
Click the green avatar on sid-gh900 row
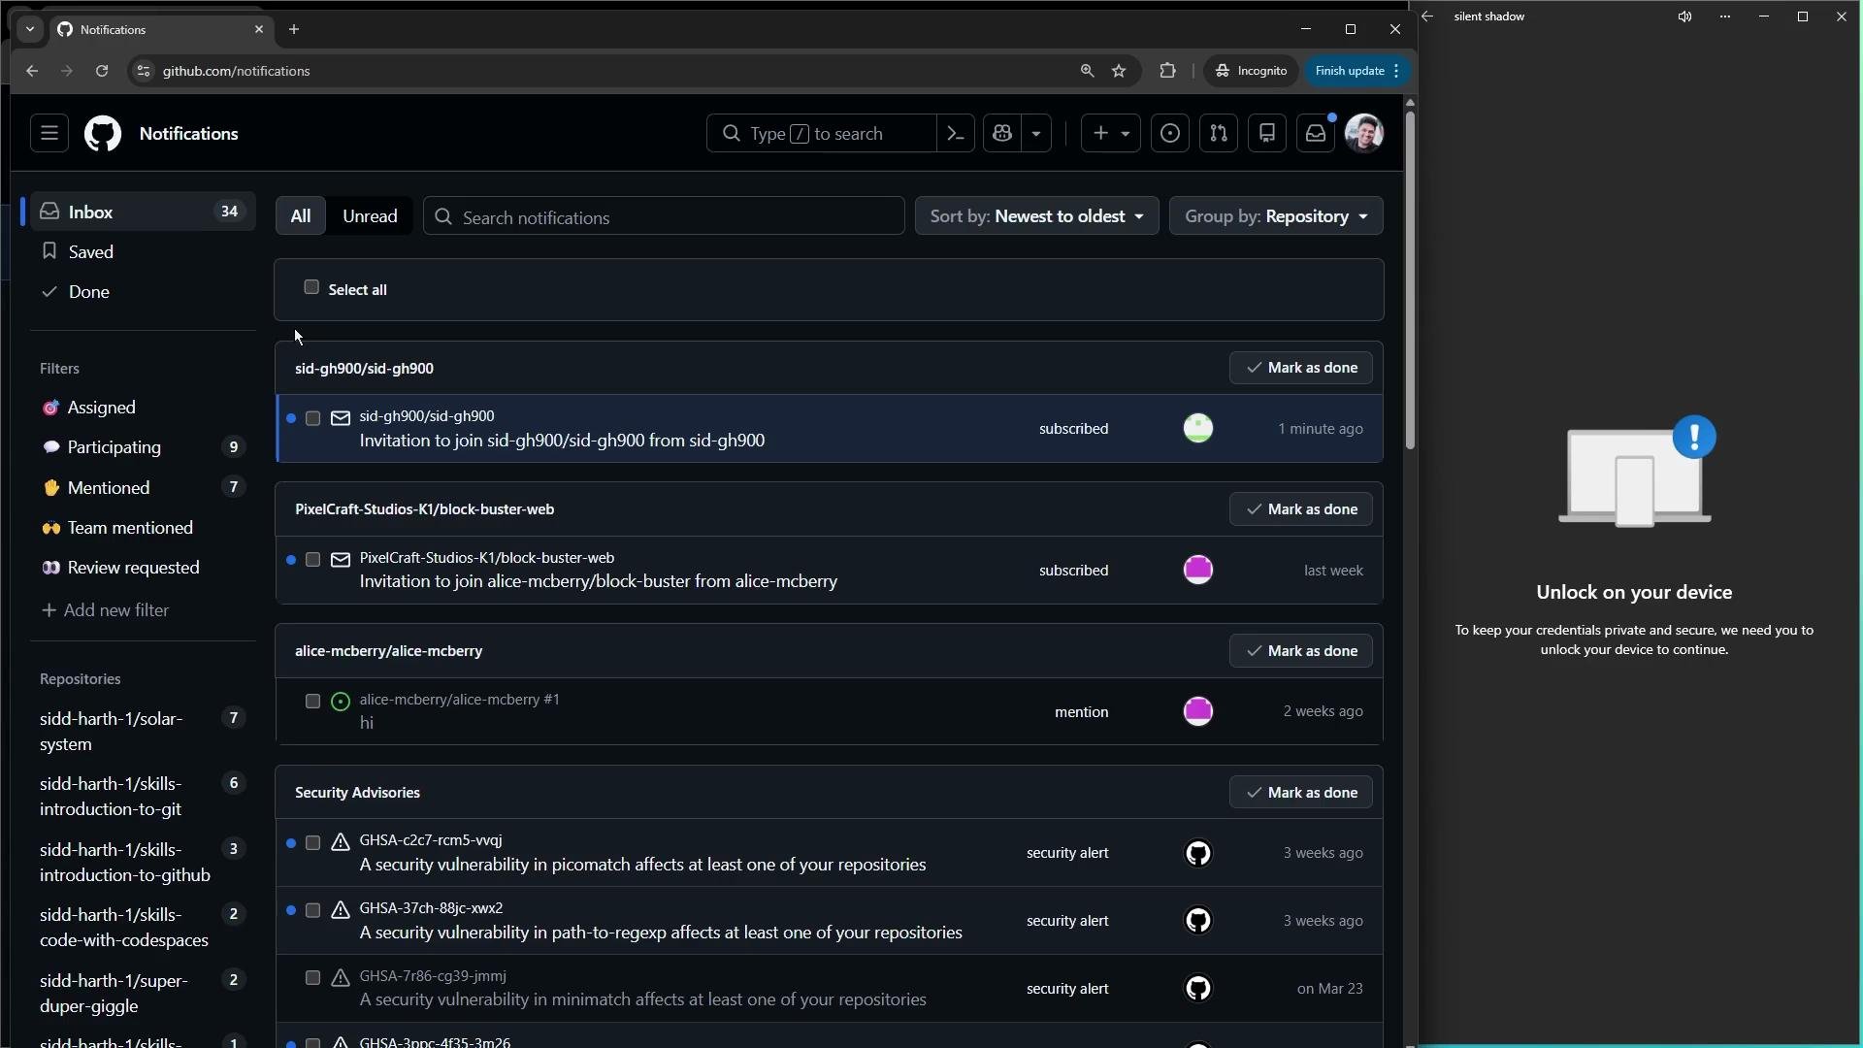pyautogui.click(x=1198, y=428)
